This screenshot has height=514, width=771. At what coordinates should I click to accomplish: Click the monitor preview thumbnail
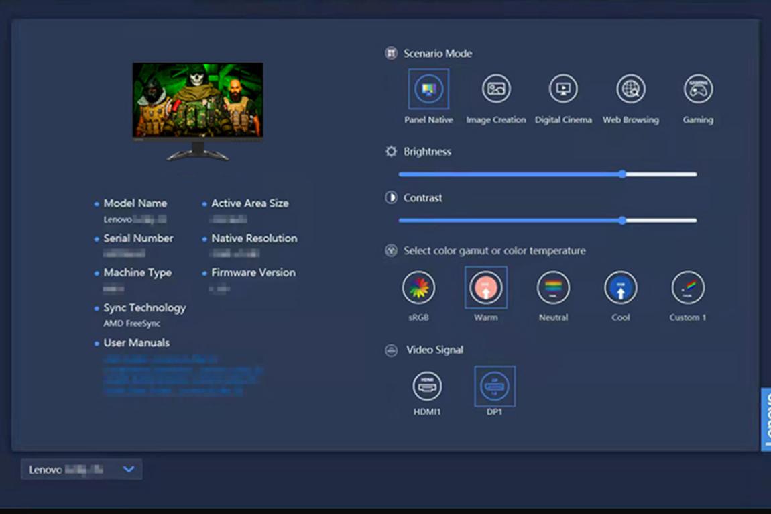(x=198, y=101)
